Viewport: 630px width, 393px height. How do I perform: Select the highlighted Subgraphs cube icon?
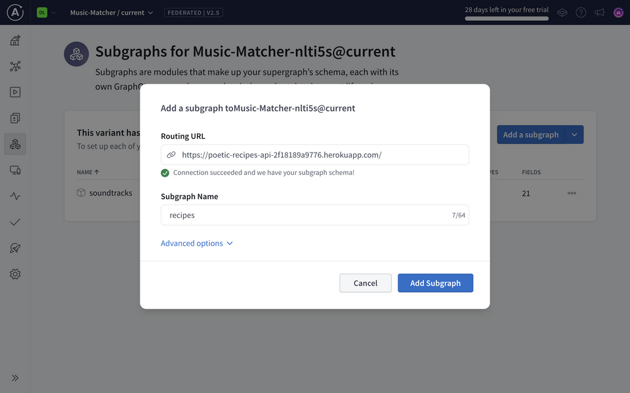point(15,143)
